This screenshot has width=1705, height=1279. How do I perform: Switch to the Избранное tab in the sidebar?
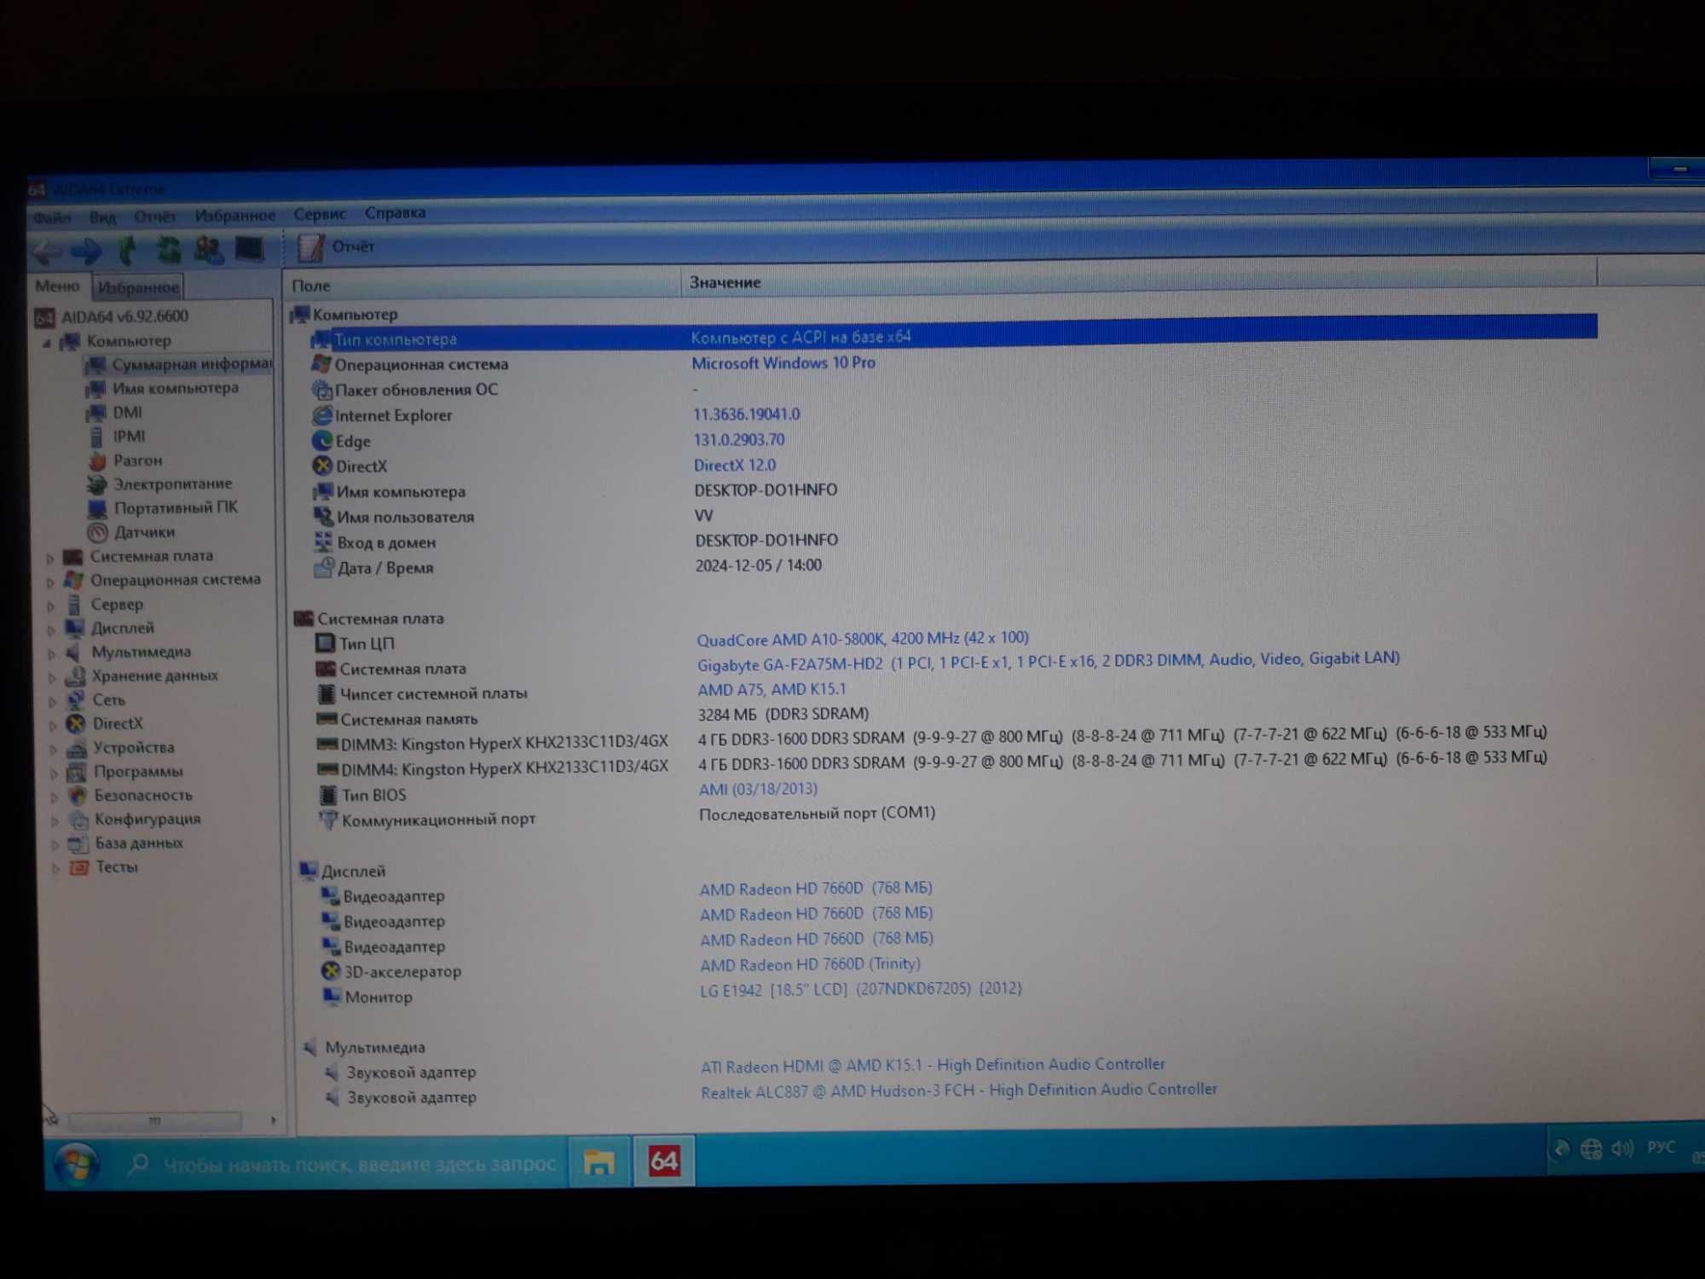tap(138, 287)
